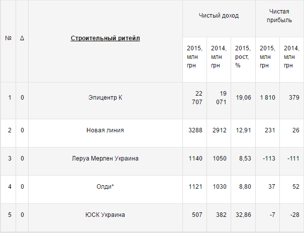The image size is (304, 233).
Task: Select the growth value '19,06'
Action: coord(243,98)
